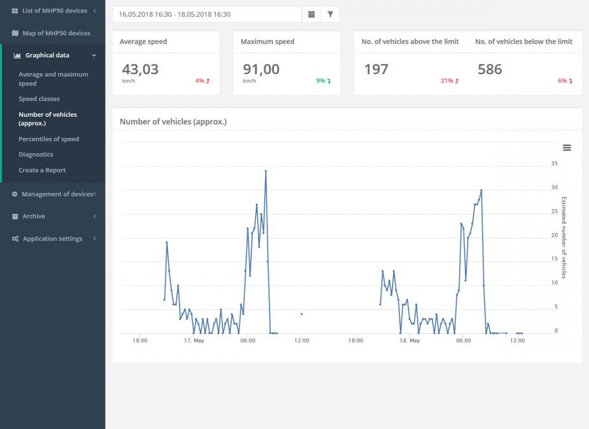
Task: Open the calendar date picker icon
Action: coord(312,14)
